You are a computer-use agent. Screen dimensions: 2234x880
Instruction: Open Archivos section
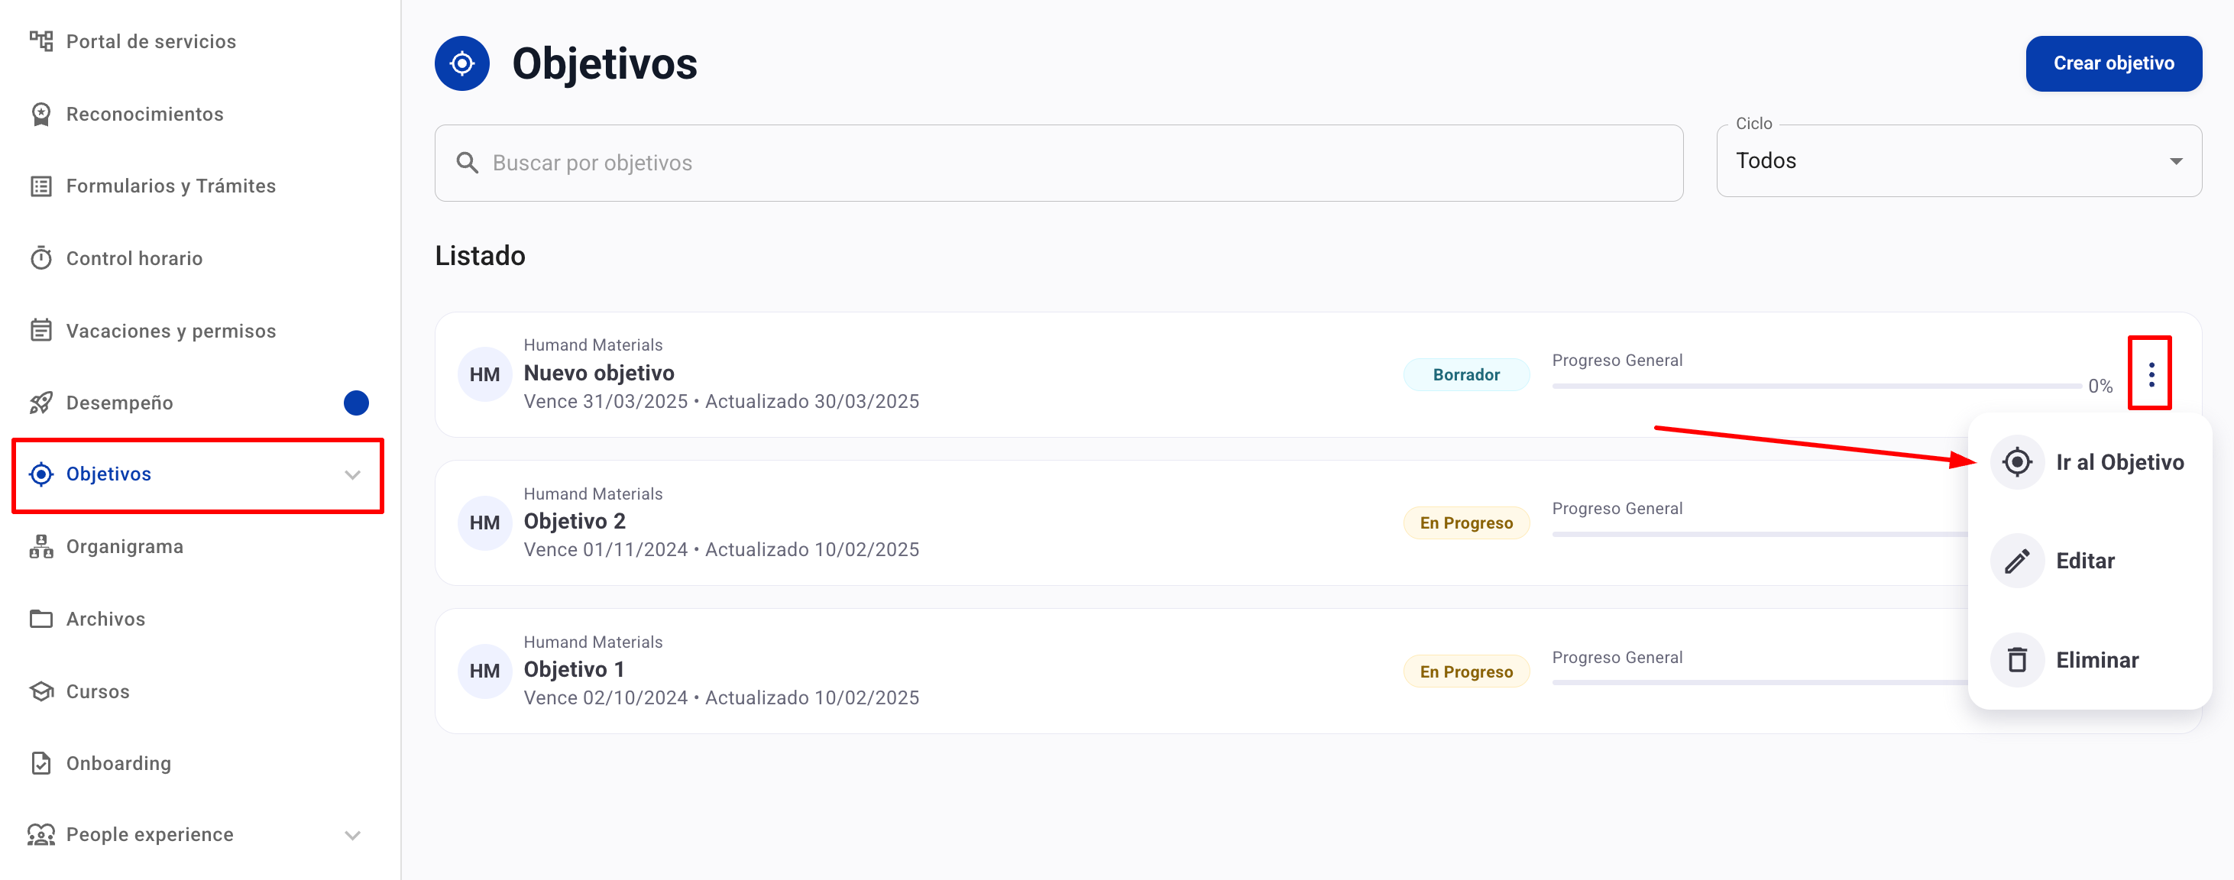pos(105,618)
